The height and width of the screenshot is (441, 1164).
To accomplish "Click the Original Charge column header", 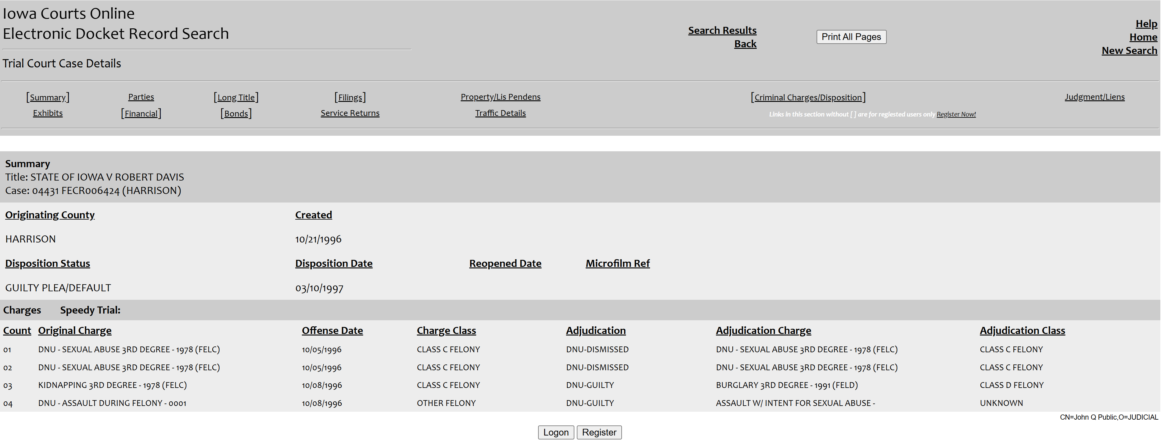I will (74, 331).
